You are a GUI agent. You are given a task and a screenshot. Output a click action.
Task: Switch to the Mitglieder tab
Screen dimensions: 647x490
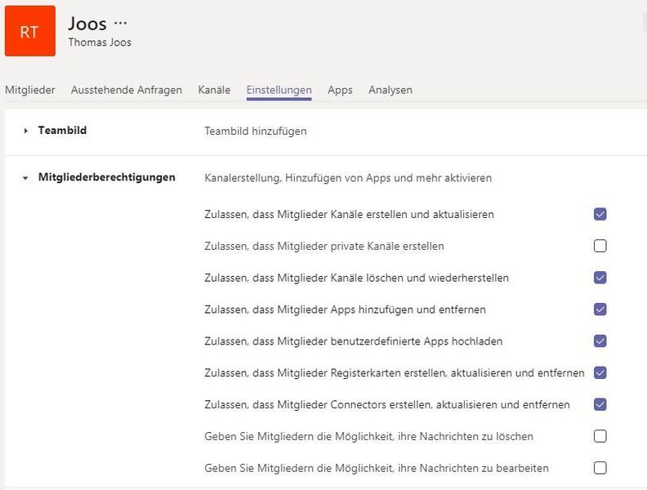pyautogui.click(x=29, y=90)
